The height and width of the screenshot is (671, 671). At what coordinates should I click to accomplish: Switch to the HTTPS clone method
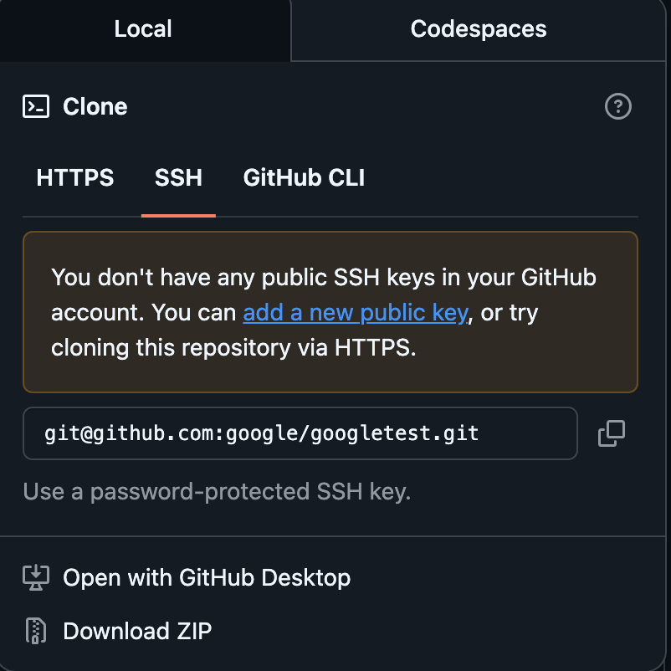click(x=74, y=177)
